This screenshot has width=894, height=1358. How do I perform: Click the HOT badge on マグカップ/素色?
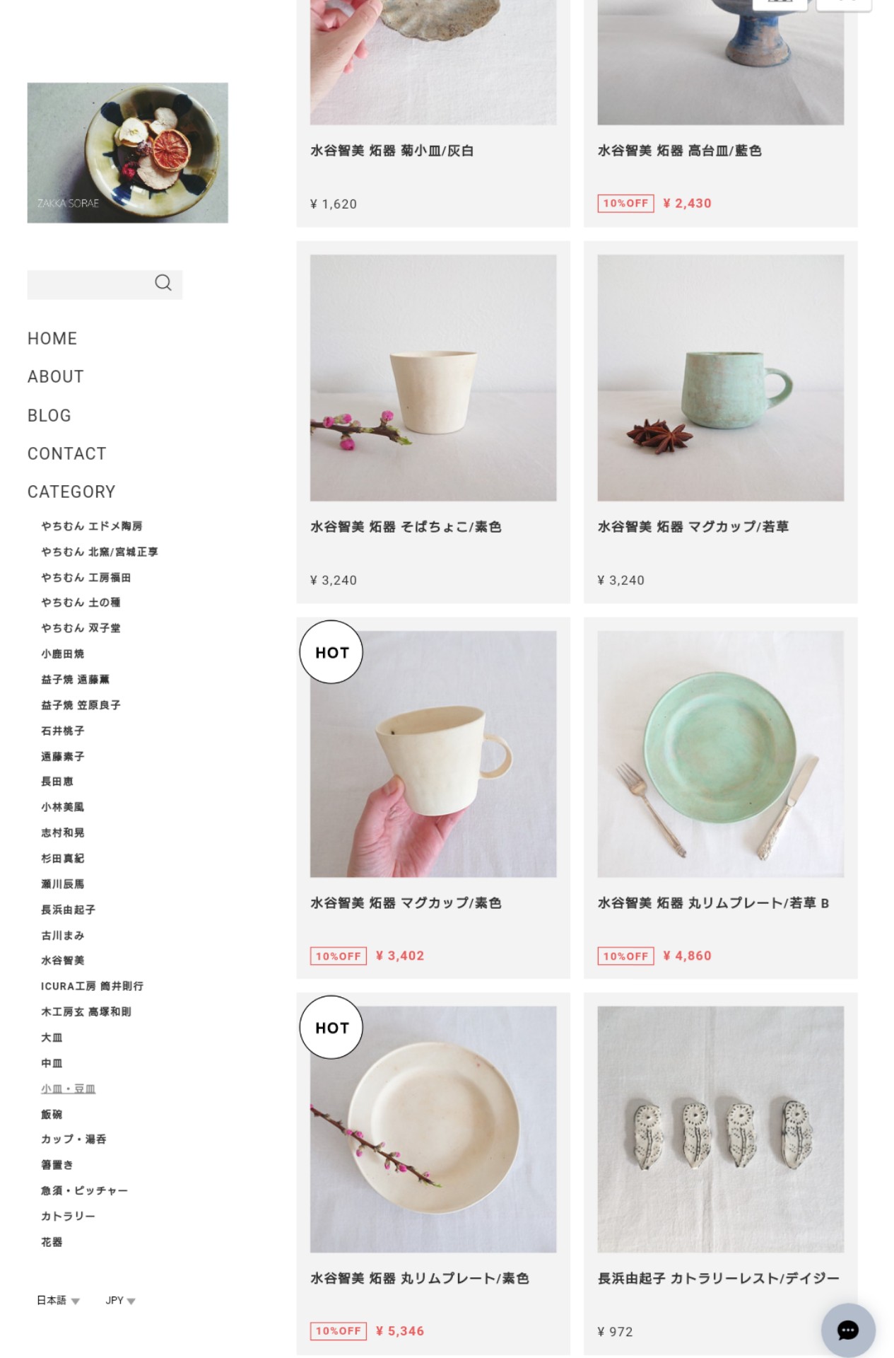tap(331, 652)
